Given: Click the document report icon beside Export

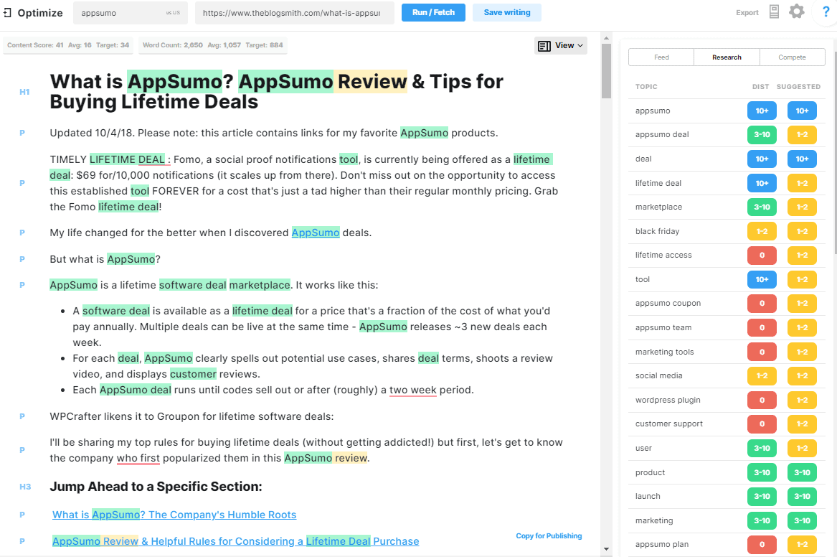Looking at the screenshot, I should pyautogui.click(x=774, y=11).
